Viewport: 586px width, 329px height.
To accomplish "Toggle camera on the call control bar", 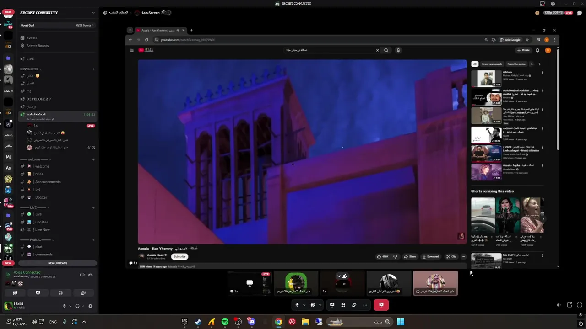I will tap(313, 305).
